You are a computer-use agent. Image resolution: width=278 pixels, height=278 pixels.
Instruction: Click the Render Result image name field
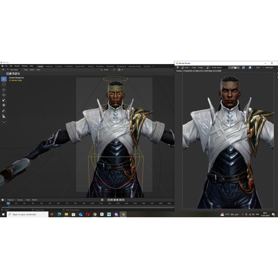pos(219,67)
